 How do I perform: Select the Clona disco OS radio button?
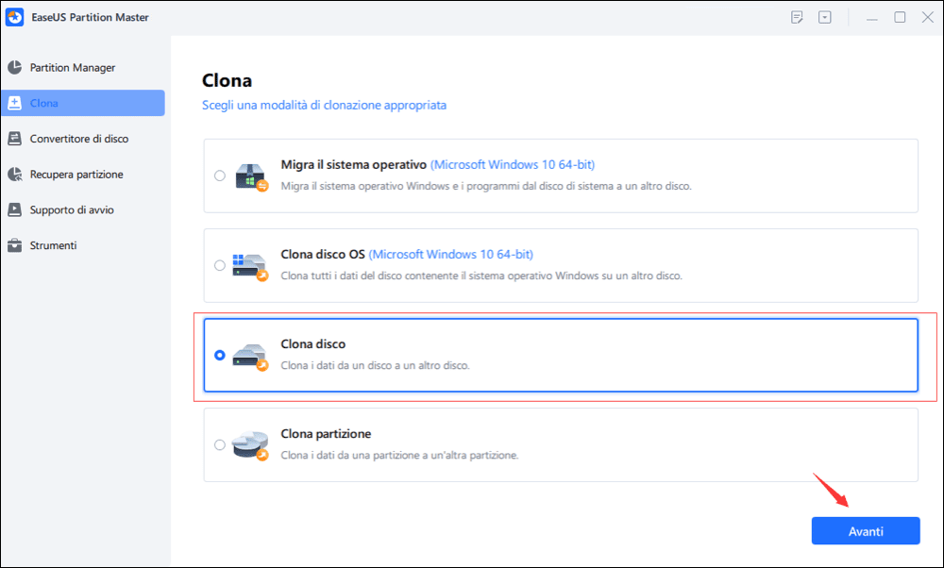[220, 265]
